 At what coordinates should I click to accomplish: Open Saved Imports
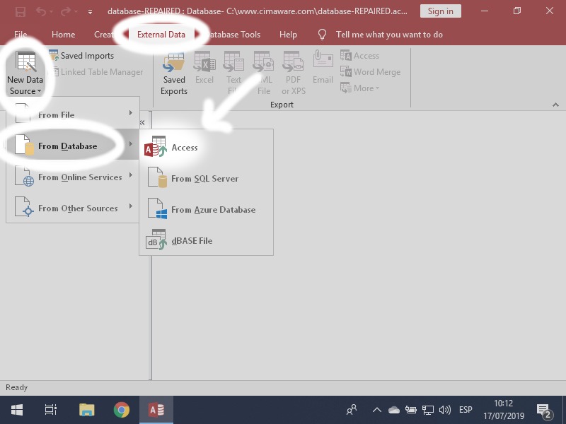81,56
